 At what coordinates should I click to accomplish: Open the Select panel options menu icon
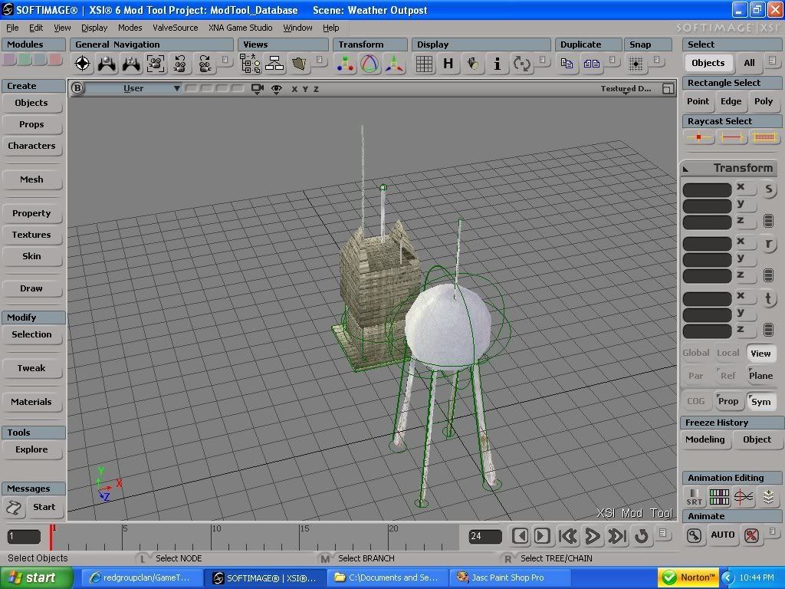pyautogui.click(x=773, y=60)
